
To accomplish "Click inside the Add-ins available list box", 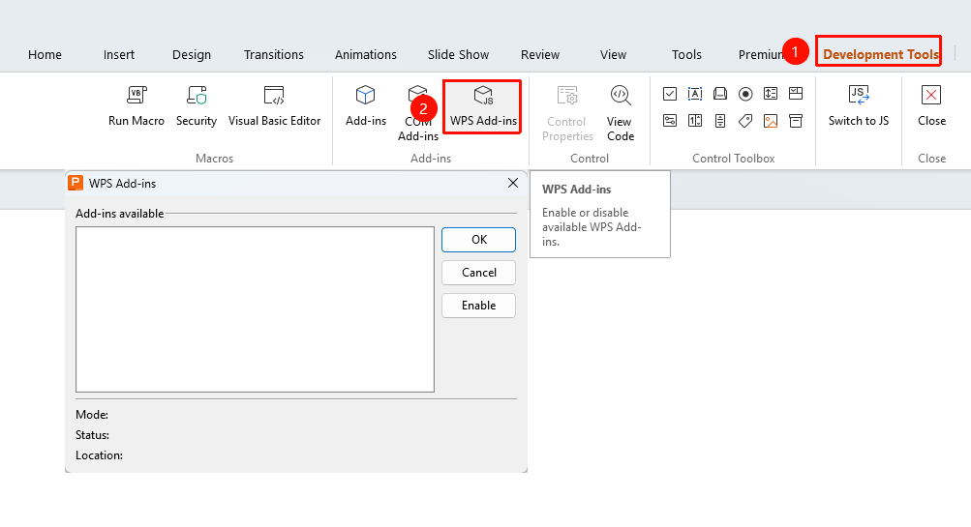I will point(256,309).
